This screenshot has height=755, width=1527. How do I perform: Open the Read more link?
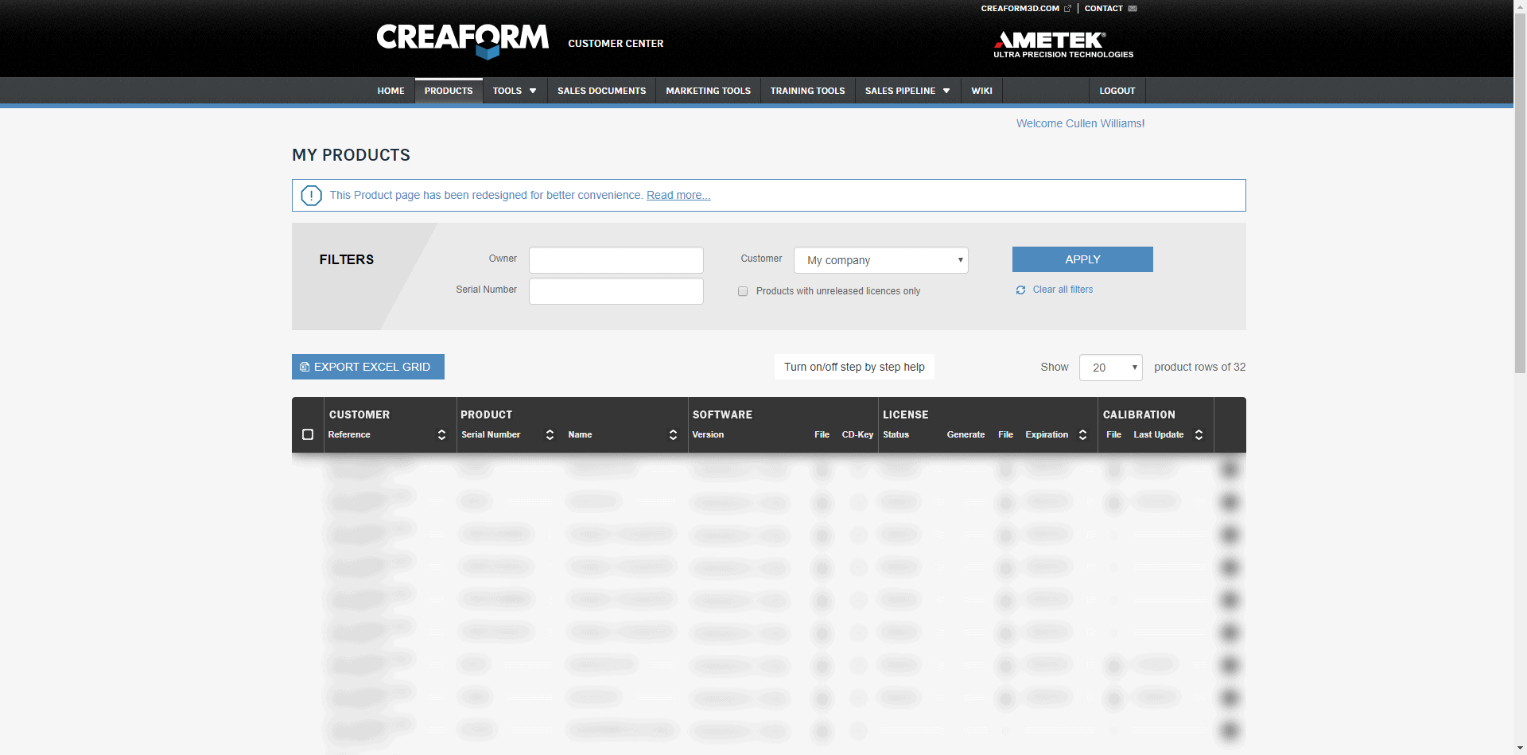[x=678, y=195]
